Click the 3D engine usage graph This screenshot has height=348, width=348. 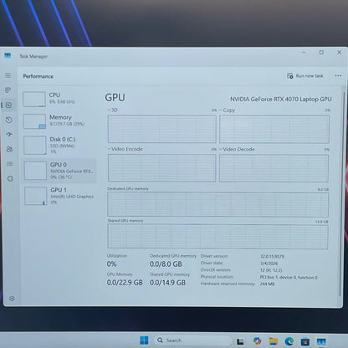click(161, 129)
